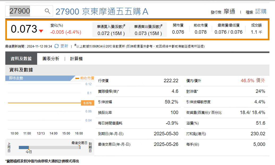
Task: Click the 對沖值 value 24%
Action: point(260,91)
